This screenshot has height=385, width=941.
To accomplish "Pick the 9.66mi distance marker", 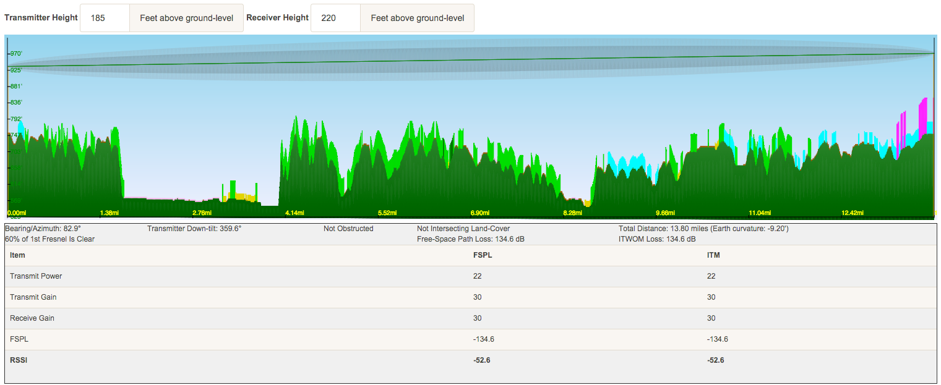I will (665, 213).
